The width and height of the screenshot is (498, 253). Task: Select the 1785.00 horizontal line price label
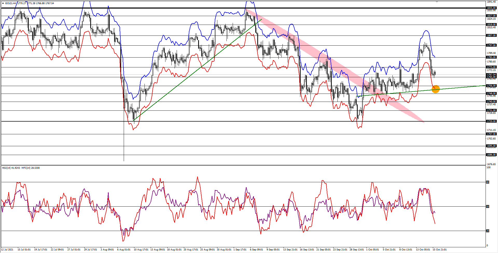(x=491, y=57)
